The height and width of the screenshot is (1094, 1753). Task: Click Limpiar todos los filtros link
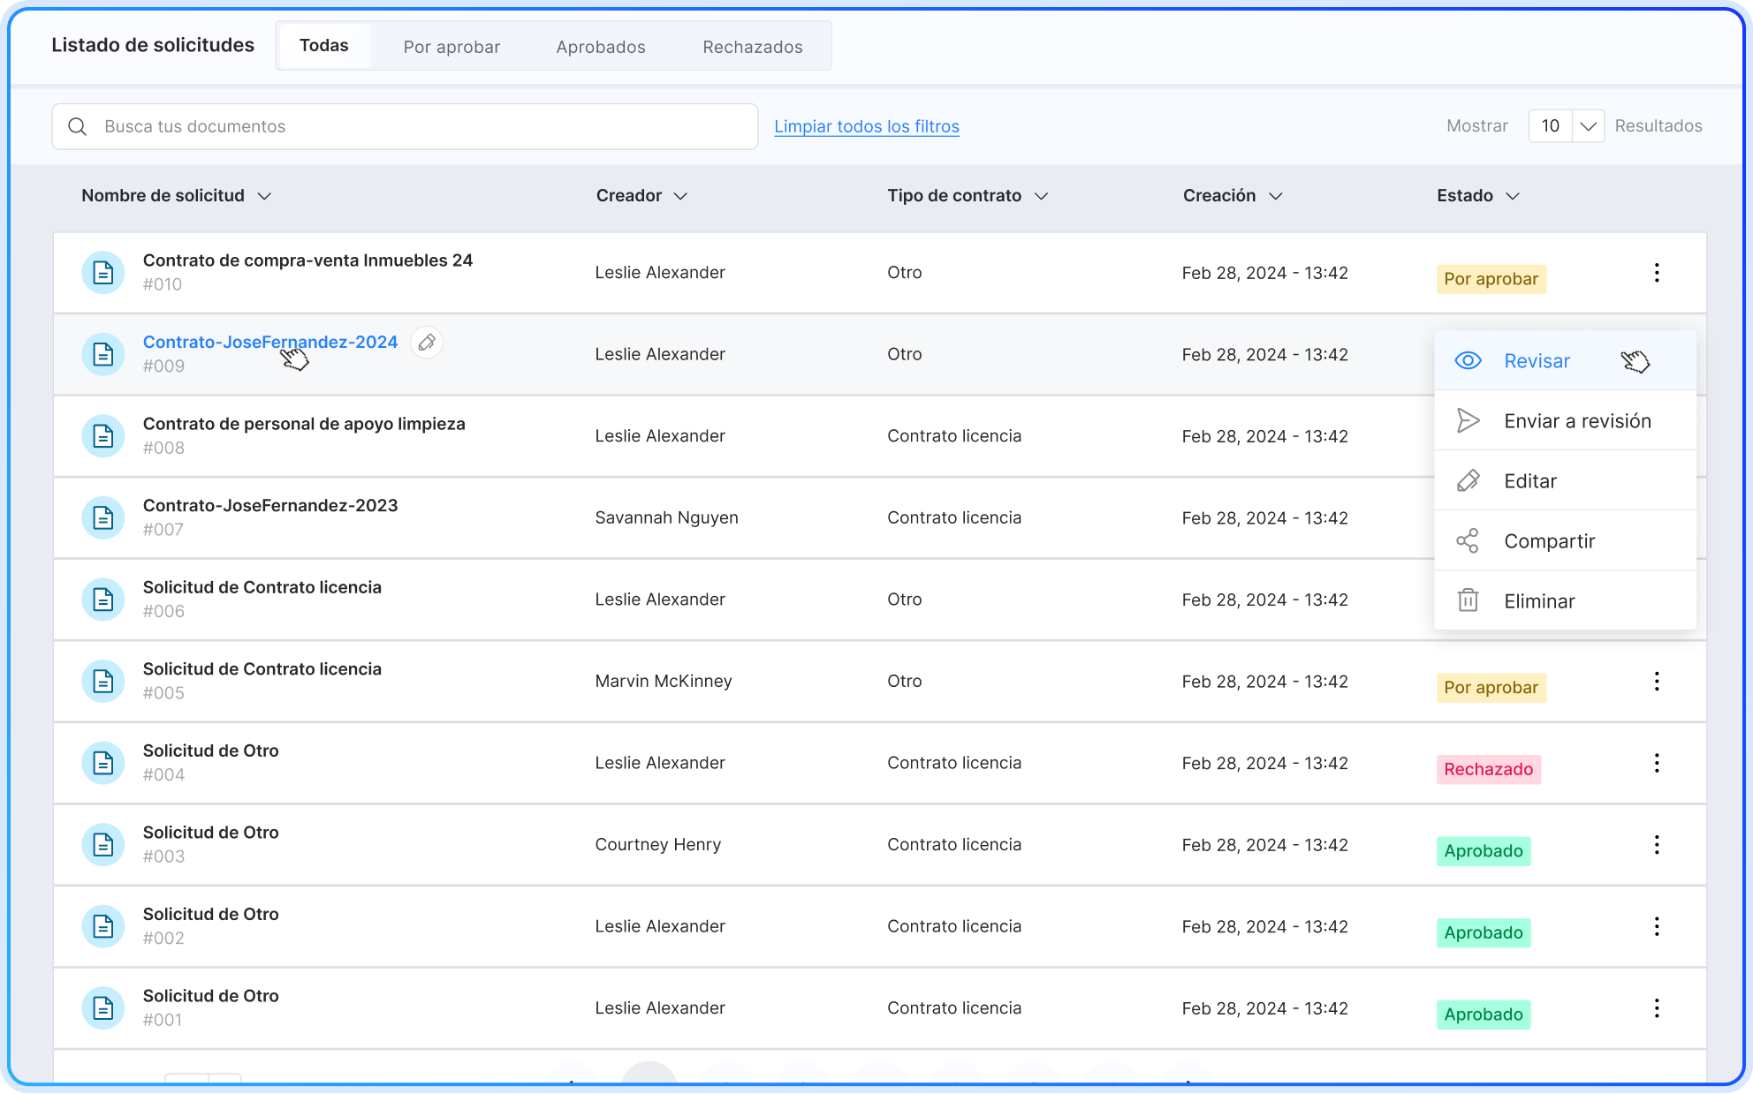click(x=866, y=126)
